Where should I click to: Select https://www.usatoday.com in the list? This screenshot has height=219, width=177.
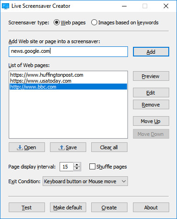pos(68,81)
